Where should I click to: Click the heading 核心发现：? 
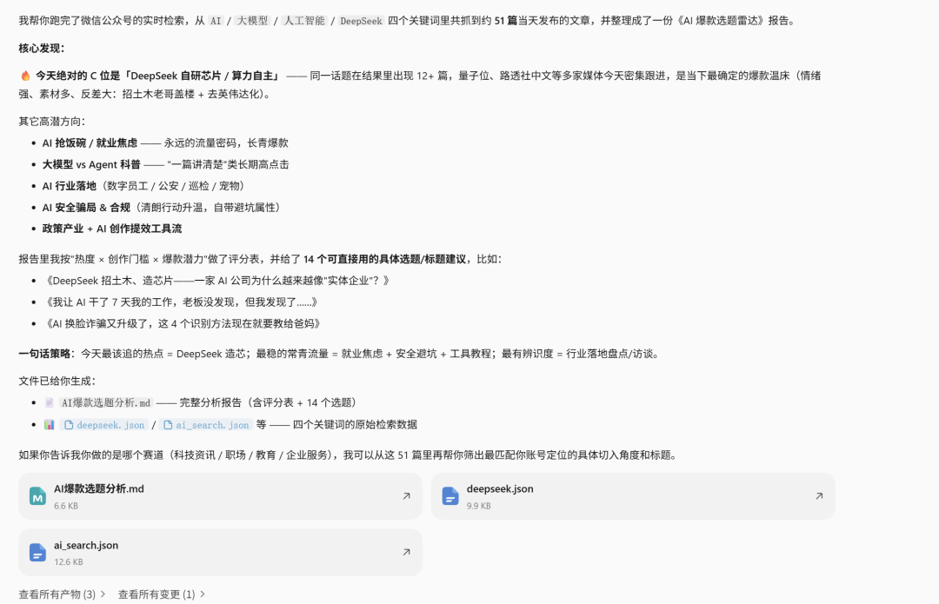(42, 49)
